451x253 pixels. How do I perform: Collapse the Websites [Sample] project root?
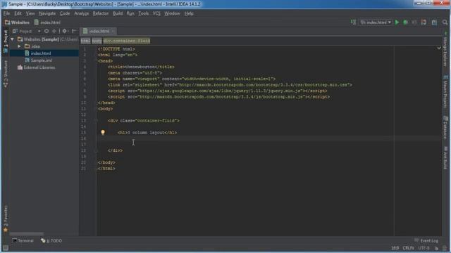click(13, 39)
